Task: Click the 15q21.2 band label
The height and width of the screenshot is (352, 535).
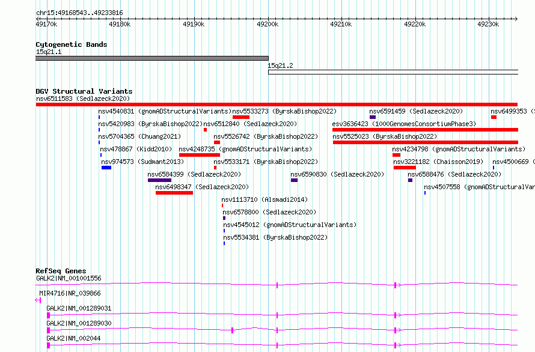Action: click(x=281, y=65)
